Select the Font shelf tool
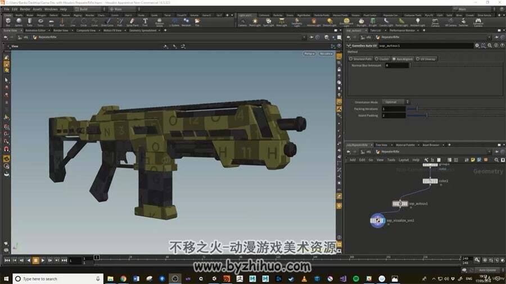The width and height of the screenshot is (506, 284). tap(145, 22)
